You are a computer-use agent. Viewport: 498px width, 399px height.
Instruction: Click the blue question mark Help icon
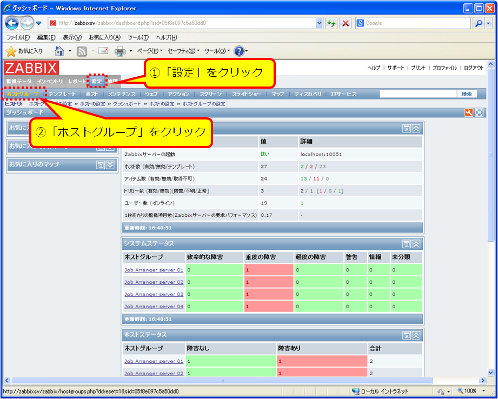coord(238,51)
